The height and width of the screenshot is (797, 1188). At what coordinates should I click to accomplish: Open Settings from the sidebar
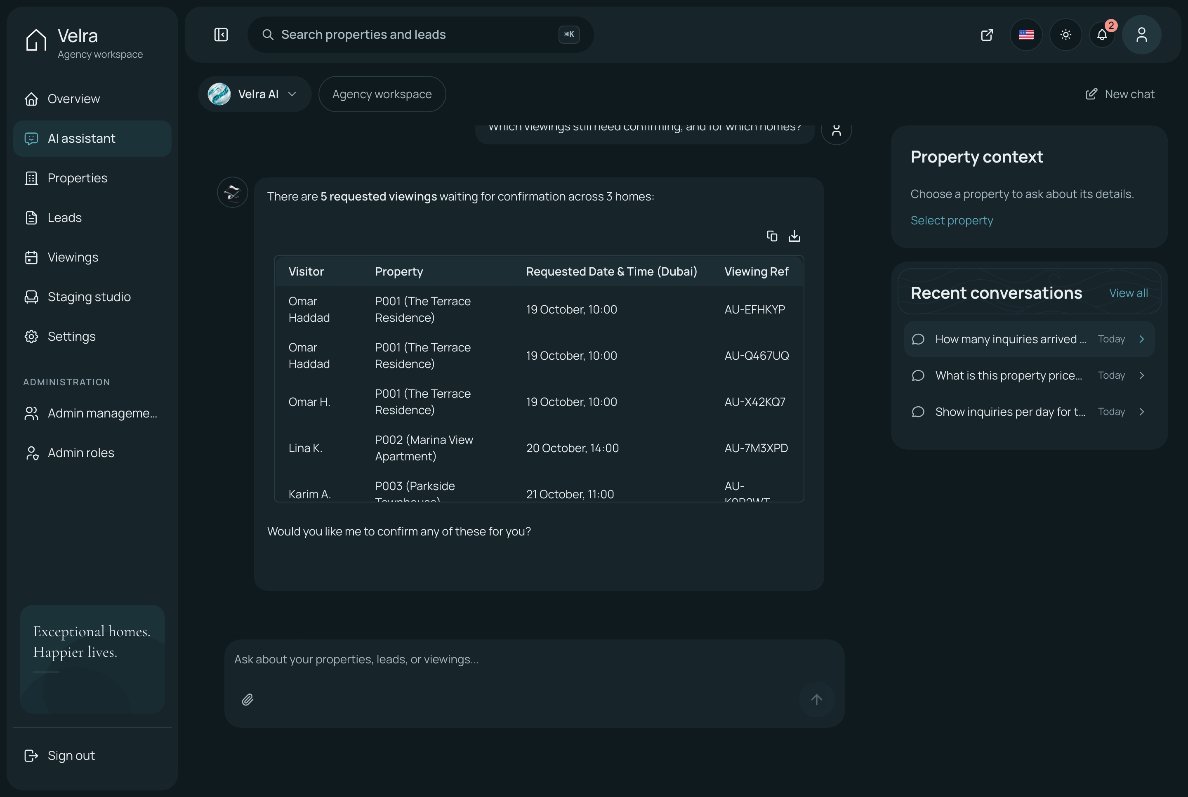click(x=92, y=337)
